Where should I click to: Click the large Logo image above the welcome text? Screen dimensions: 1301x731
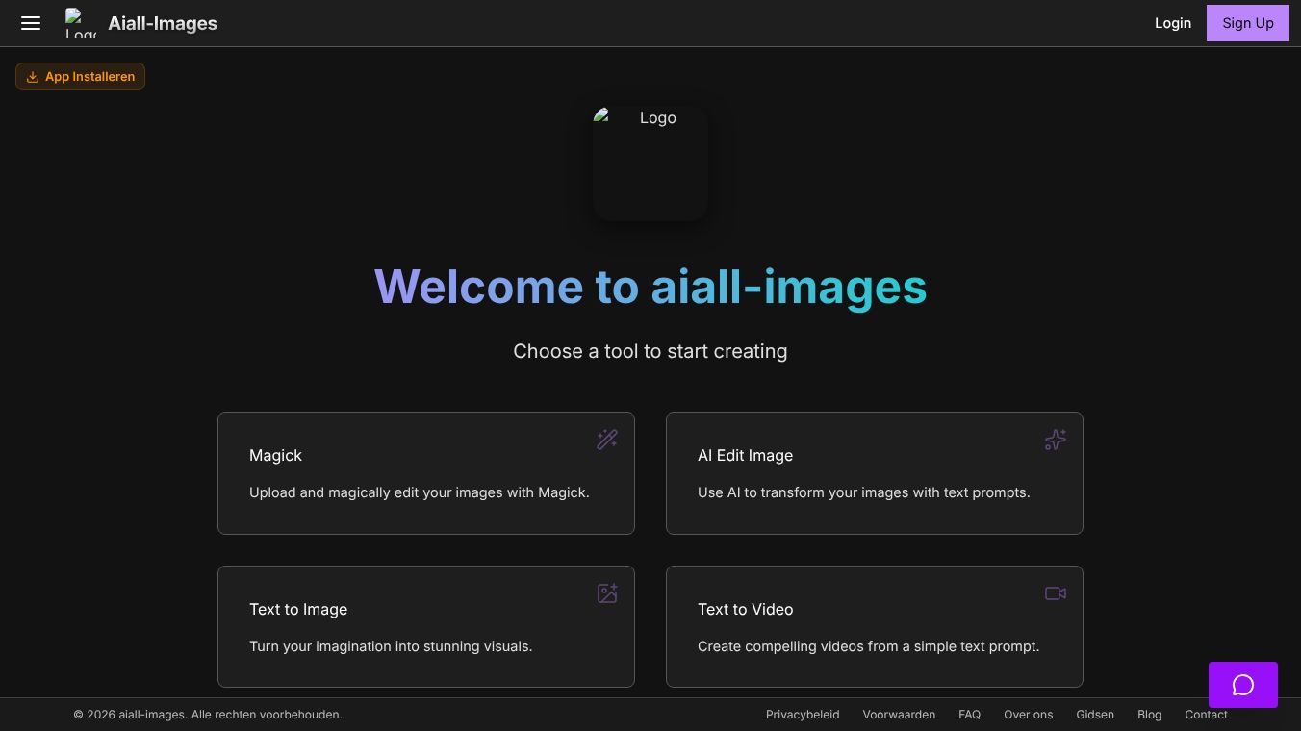[x=650, y=163]
